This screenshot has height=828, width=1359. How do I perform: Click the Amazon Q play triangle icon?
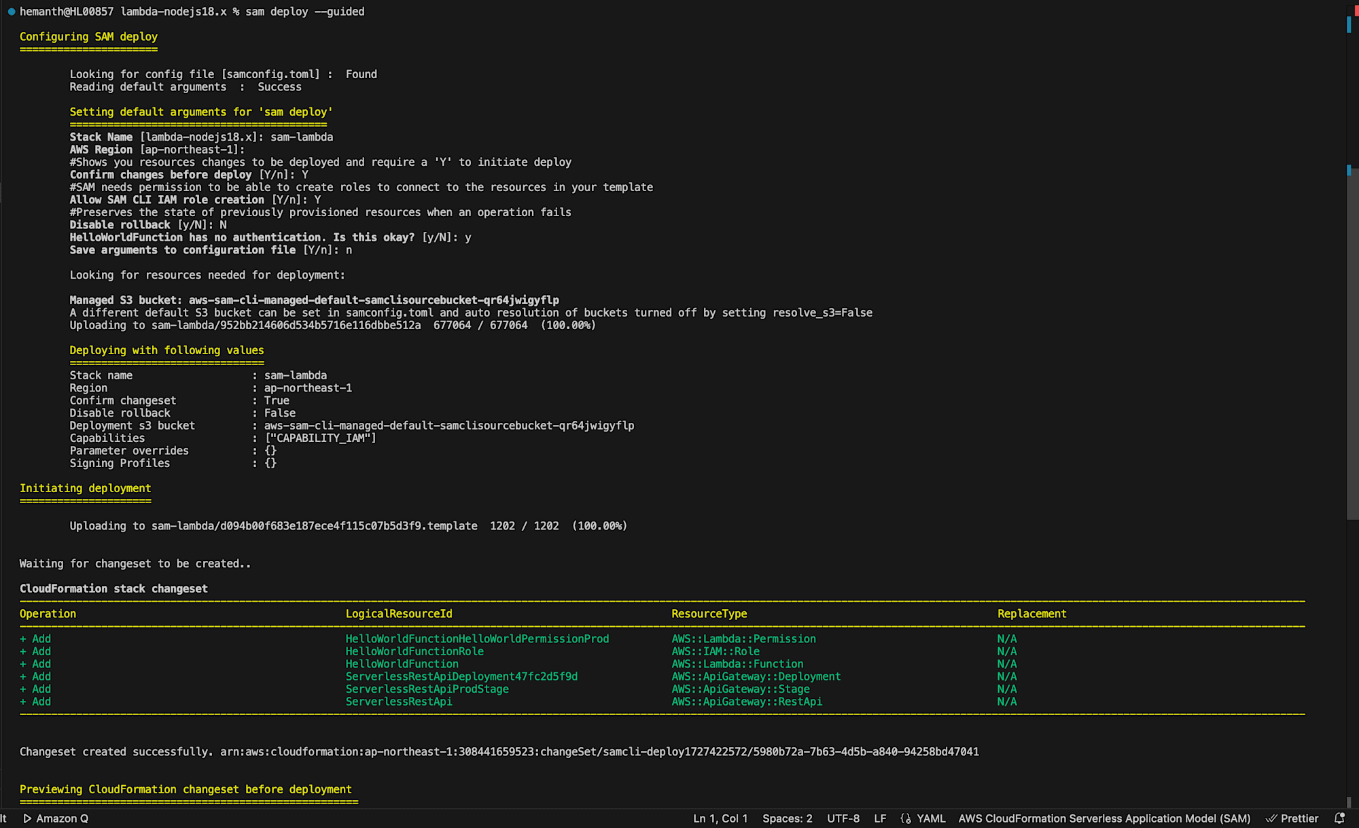[x=27, y=818]
